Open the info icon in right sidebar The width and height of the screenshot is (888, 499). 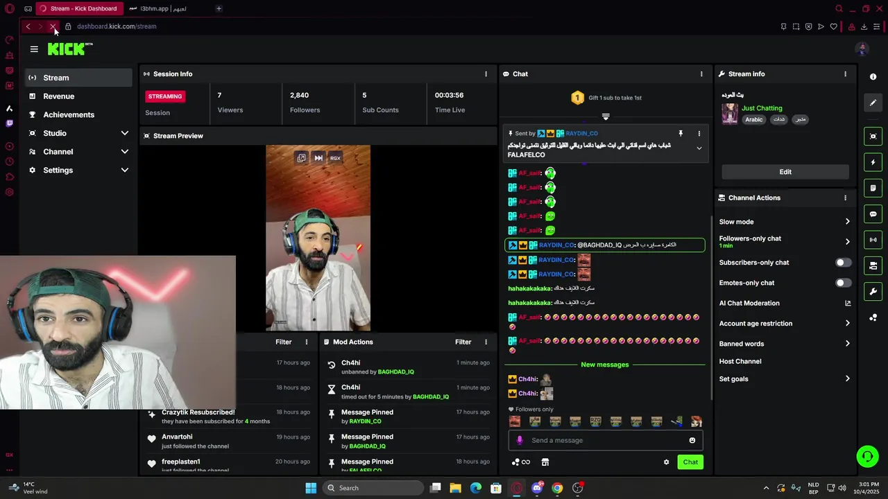point(873,77)
